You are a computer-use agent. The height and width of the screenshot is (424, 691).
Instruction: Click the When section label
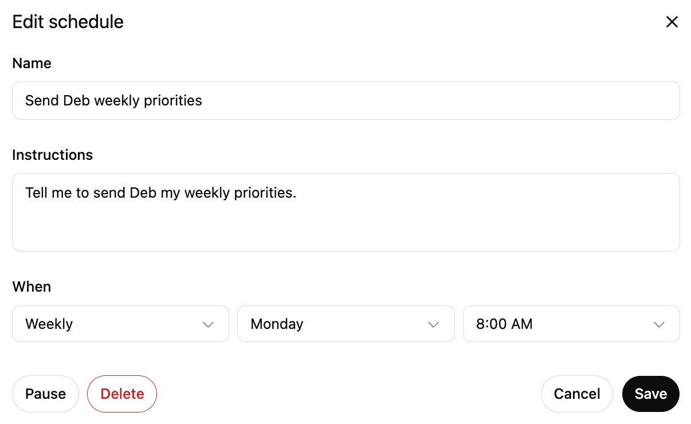(x=32, y=286)
